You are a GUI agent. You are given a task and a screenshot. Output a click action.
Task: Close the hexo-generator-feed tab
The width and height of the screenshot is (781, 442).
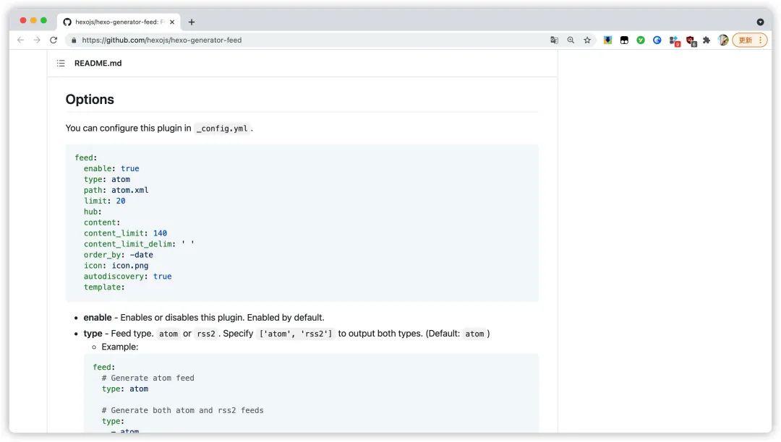172,22
